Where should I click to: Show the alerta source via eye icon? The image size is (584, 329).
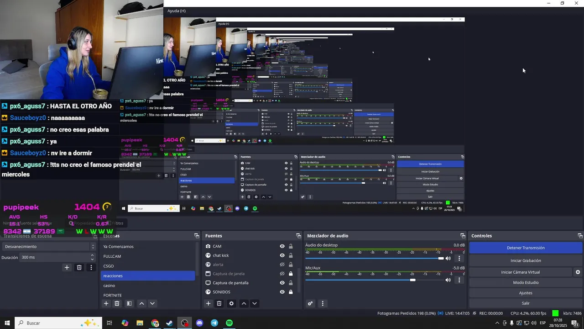coord(282,265)
